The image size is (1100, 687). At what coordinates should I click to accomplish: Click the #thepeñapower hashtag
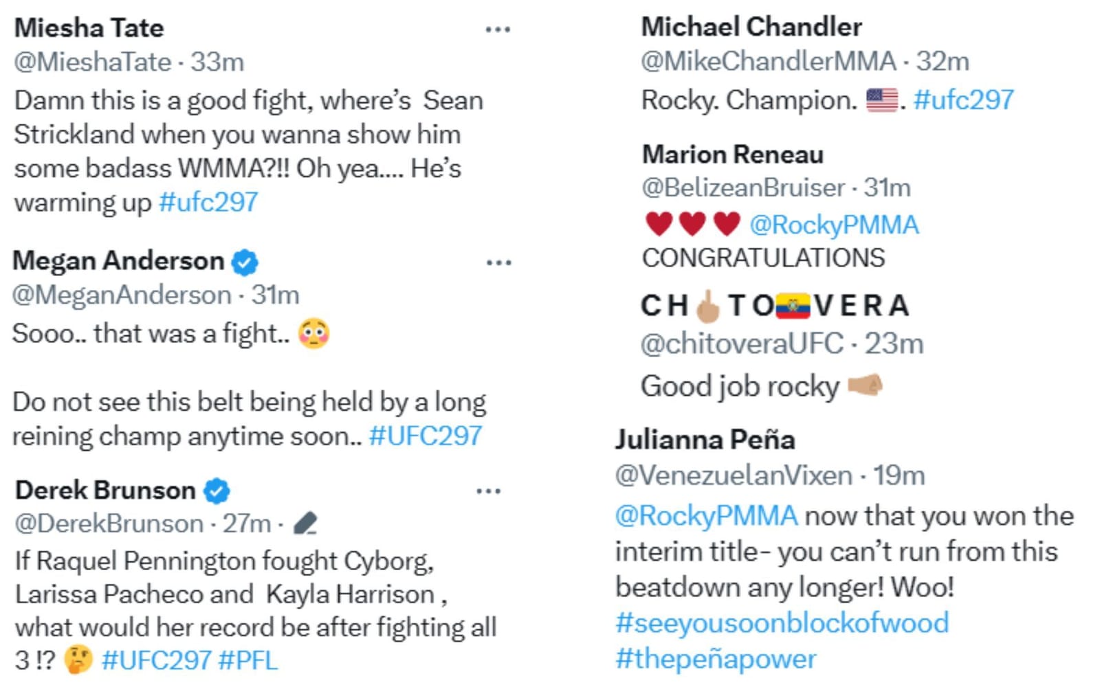(x=714, y=659)
